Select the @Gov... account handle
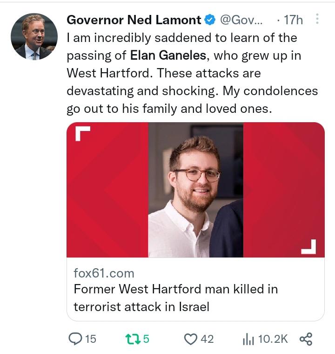This screenshot has width=335, height=354. tap(241, 20)
